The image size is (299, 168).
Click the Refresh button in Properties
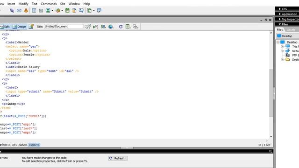click(x=118, y=158)
